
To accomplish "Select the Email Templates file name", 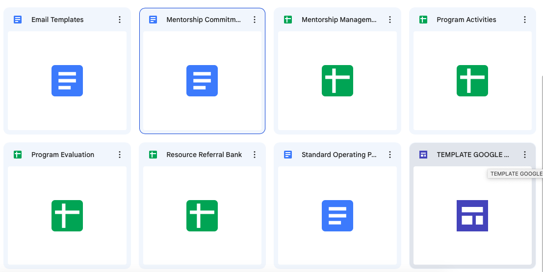I will click(x=57, y=20).
